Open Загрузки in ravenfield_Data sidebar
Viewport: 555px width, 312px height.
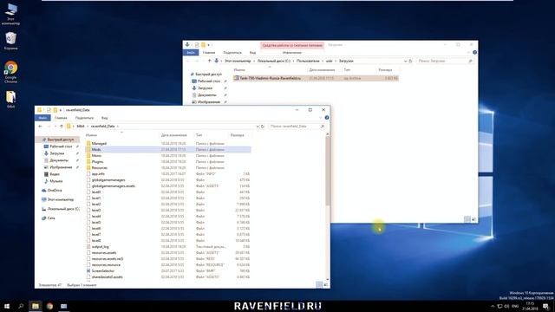point(56,153)
